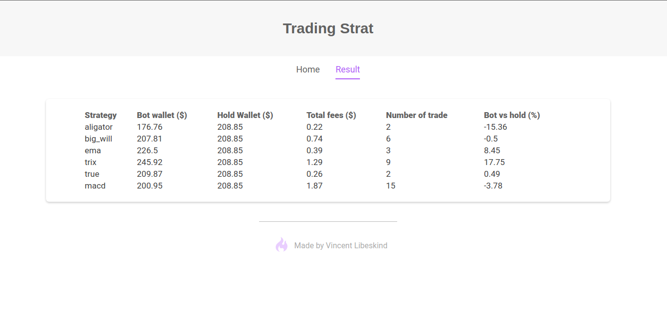Click the Hold Wallet ($) column header
667x332 pixels.
click(245, 115)
